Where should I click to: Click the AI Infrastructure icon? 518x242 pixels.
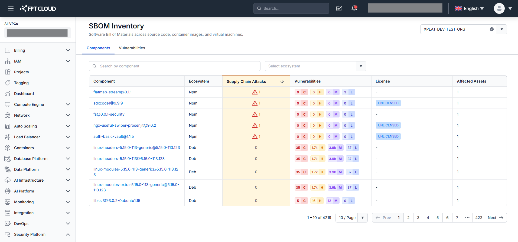tap(8, 180)
